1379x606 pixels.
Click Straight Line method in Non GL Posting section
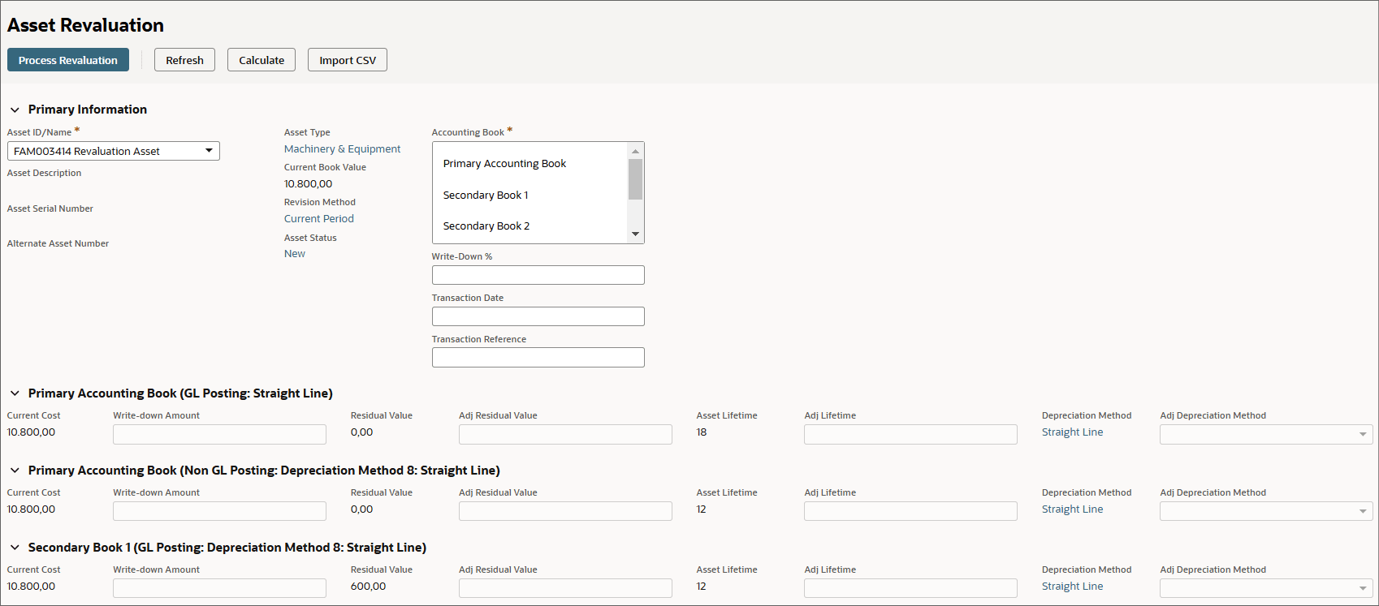coord(1072,509)
